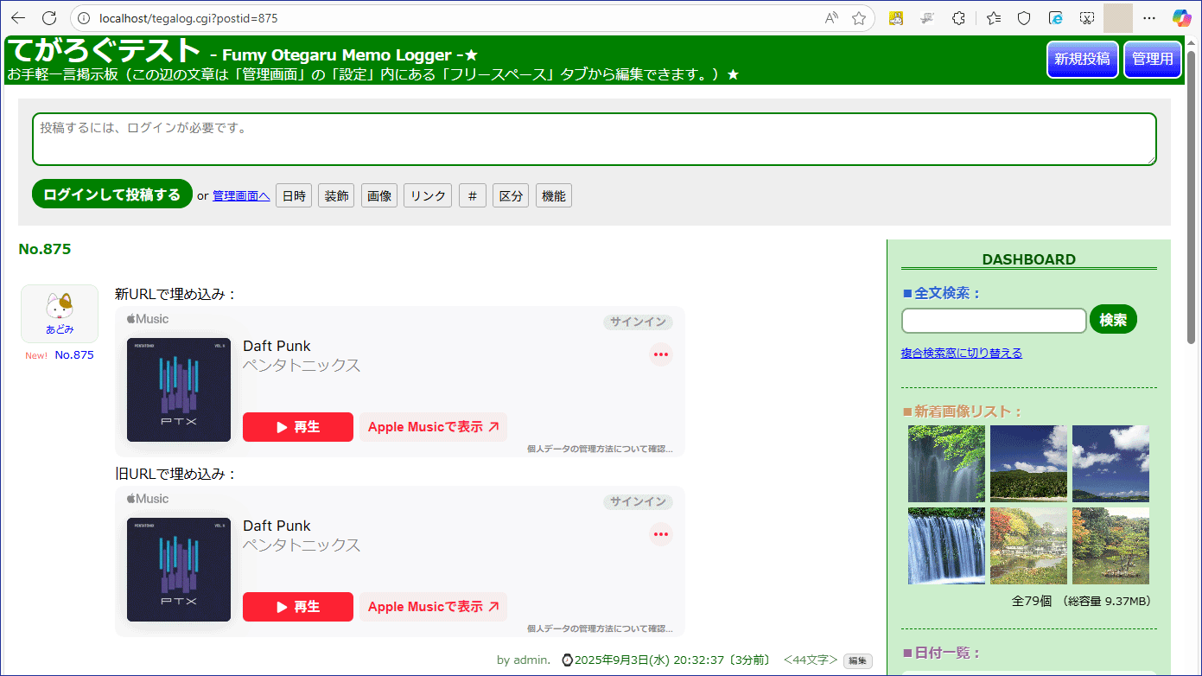This screenshot has height=676, width=1202.
Task: Play the second Daft Punk embed with 再生
Action: click(298, 607)
